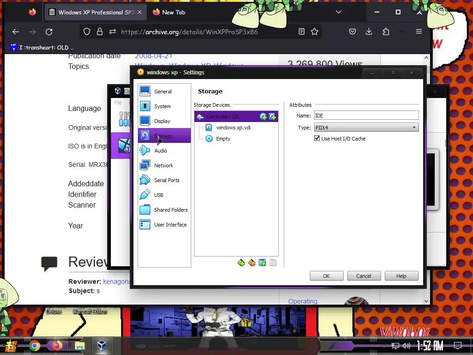The width and height of the screenshot is (473, 355).
Task: Click the greyed remove attachment icon
Action: 273,263
